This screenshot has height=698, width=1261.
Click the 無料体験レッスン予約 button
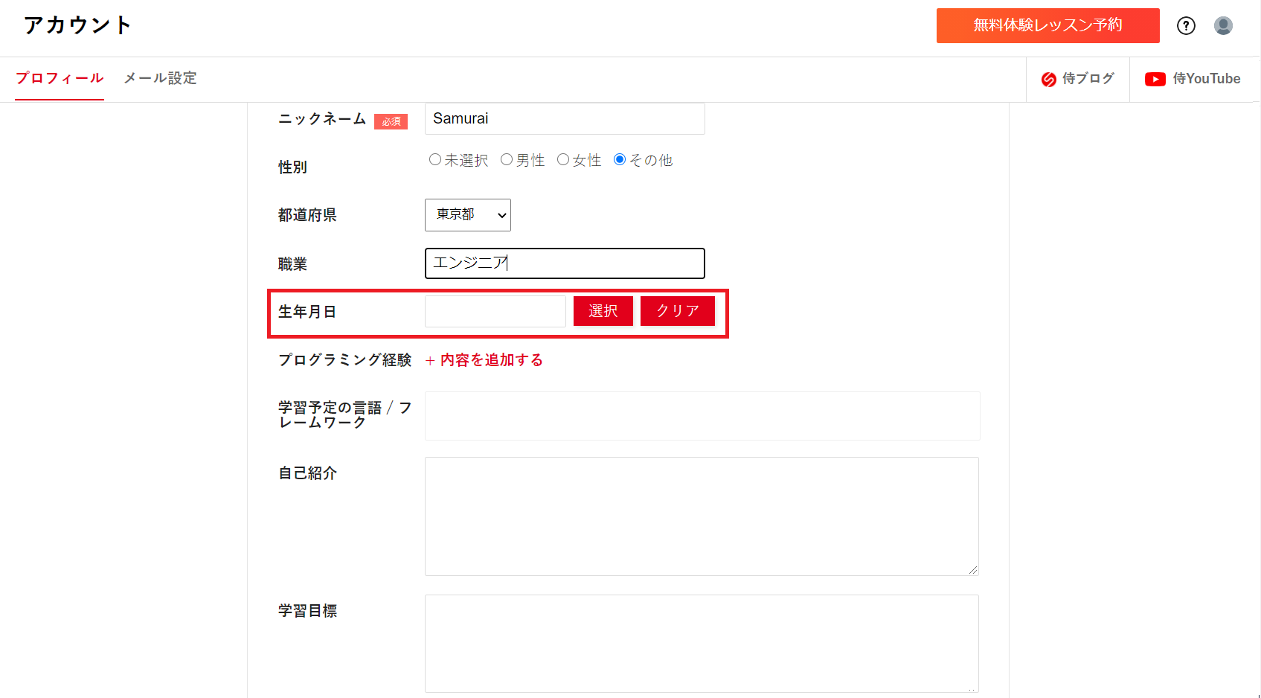pyautogui.click(x=1047, y=25)
